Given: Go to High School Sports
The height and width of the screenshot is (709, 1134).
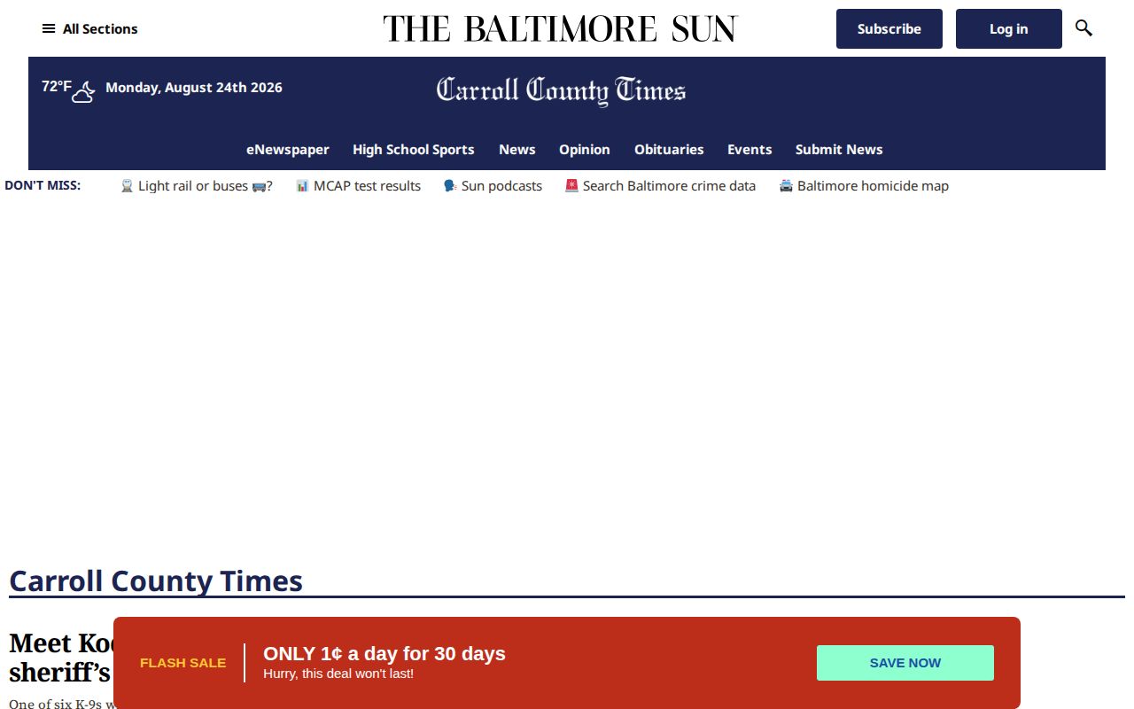Looking at the screenshot, I should tap(414, 150).
